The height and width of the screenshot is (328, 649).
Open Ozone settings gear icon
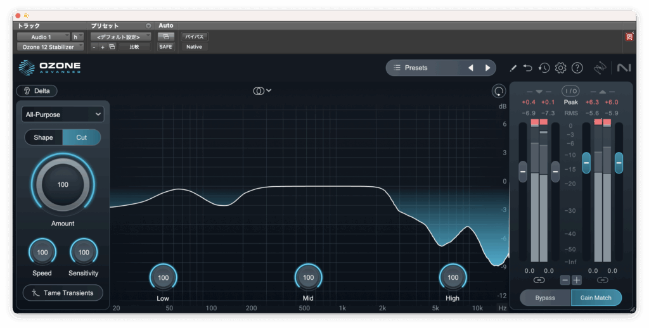point(560,68)
